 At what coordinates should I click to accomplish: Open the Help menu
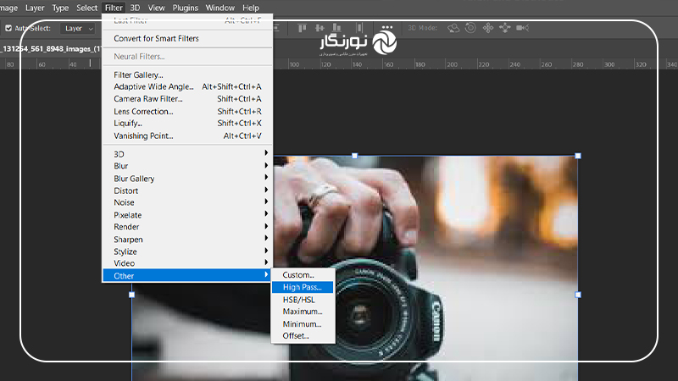pos(250,8)
